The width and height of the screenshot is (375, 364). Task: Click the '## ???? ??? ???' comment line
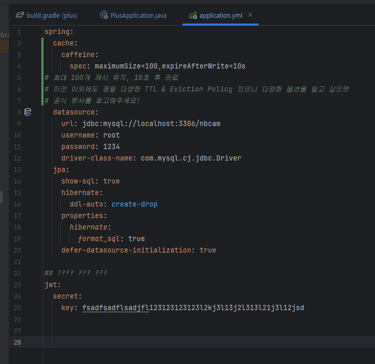(x=76, y=273)
